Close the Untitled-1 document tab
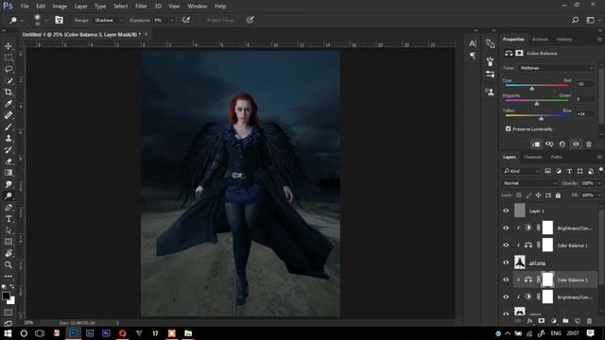 click(147, 34)
